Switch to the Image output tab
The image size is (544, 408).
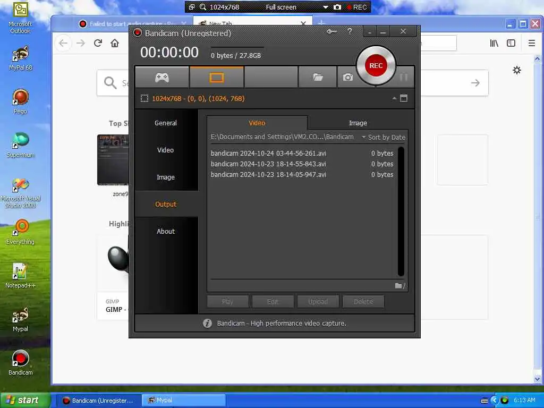point(358,123)
